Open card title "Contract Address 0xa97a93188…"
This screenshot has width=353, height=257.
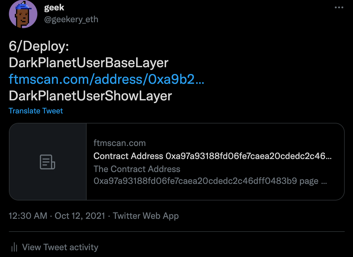pyautogui.click(x=212, y=156)
